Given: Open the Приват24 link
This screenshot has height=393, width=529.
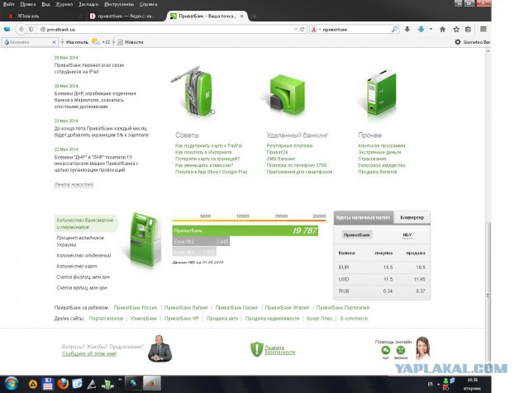Looking at the screenshot, I should point(277,153).
